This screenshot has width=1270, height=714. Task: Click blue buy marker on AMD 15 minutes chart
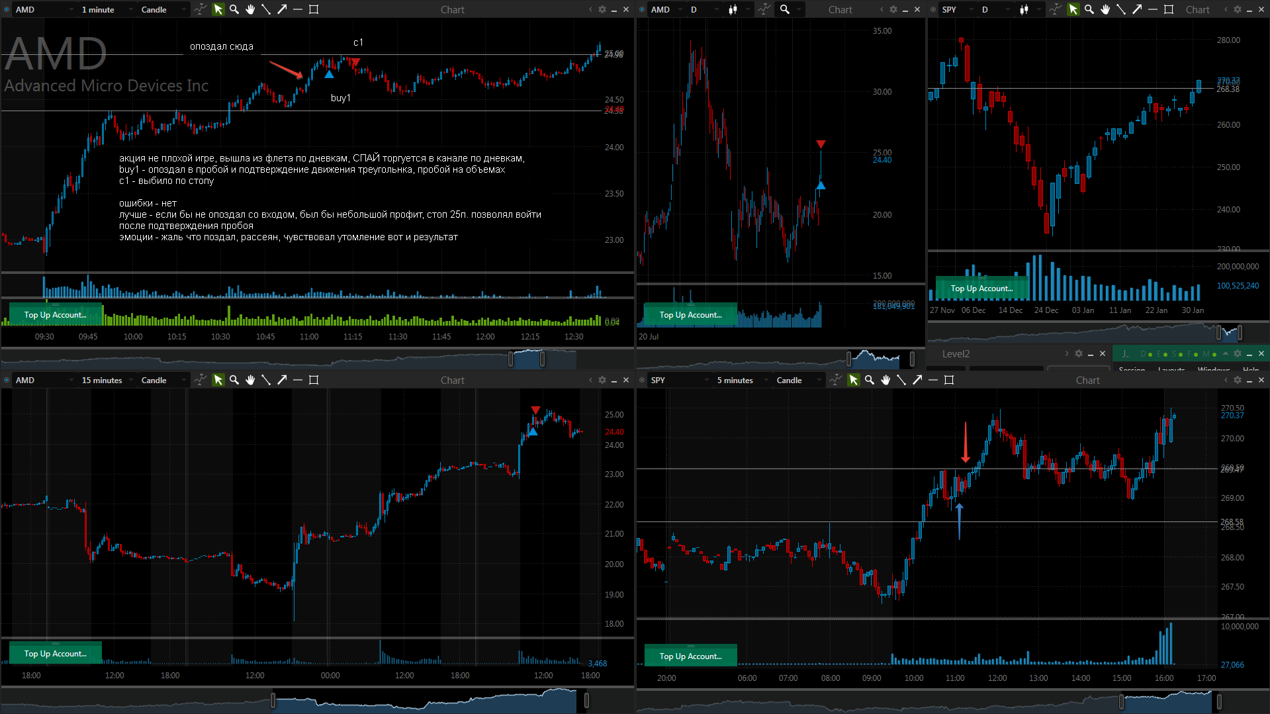(x=533, y=431)
